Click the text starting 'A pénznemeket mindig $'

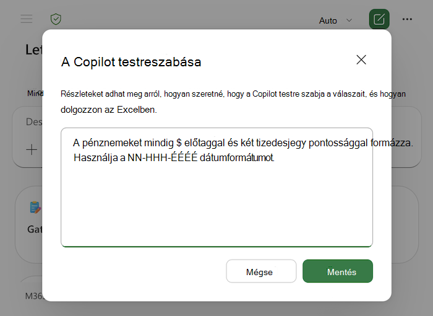242,143
